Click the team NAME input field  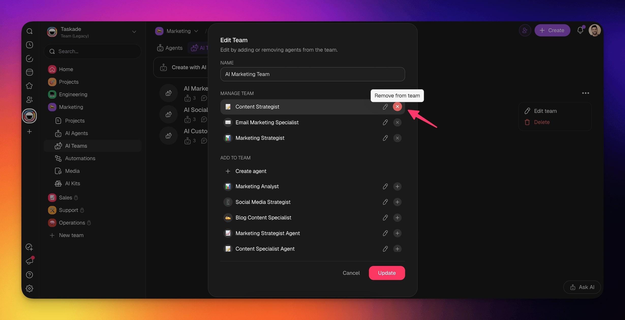[312, 74]
